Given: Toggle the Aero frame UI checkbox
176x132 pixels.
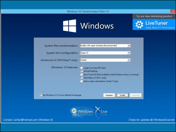Looking at the screenshot, I should pyautogui.click(x=81, y=74).
